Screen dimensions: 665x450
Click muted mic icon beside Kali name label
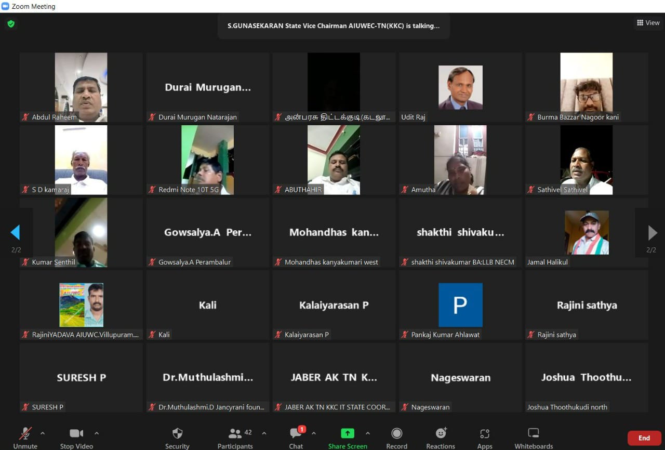pos(152,335)
